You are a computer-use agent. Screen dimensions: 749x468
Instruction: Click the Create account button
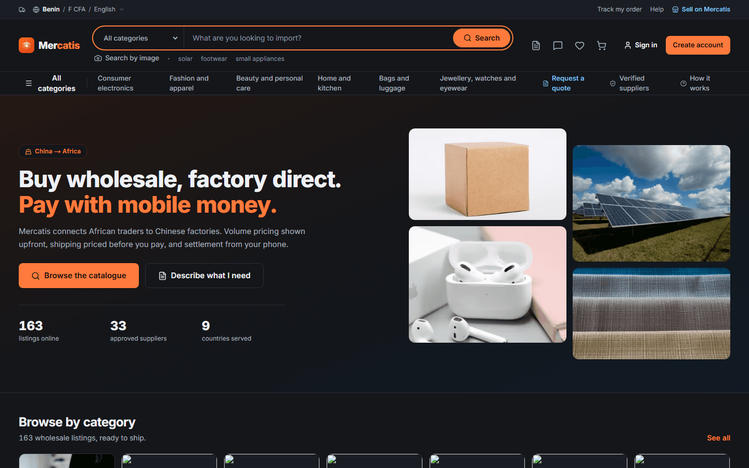[x=698, y=45]
